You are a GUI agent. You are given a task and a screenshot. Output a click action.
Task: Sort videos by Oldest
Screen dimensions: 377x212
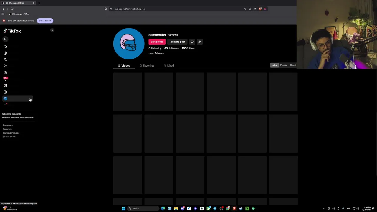[x=293, y=65]
